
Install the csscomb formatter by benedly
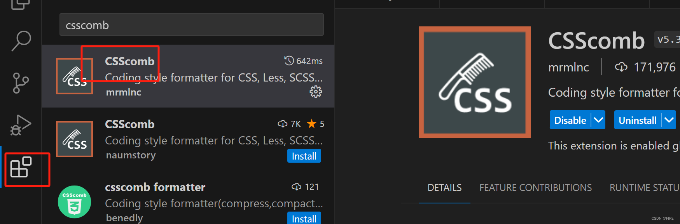coord(304,219)
